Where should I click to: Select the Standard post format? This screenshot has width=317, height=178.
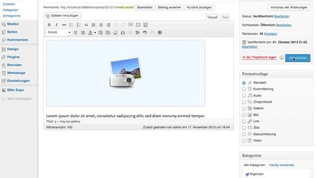click(244, 83)
